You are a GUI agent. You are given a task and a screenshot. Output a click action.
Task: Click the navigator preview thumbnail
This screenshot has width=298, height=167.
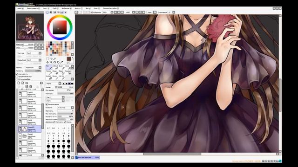coord(30,27)
